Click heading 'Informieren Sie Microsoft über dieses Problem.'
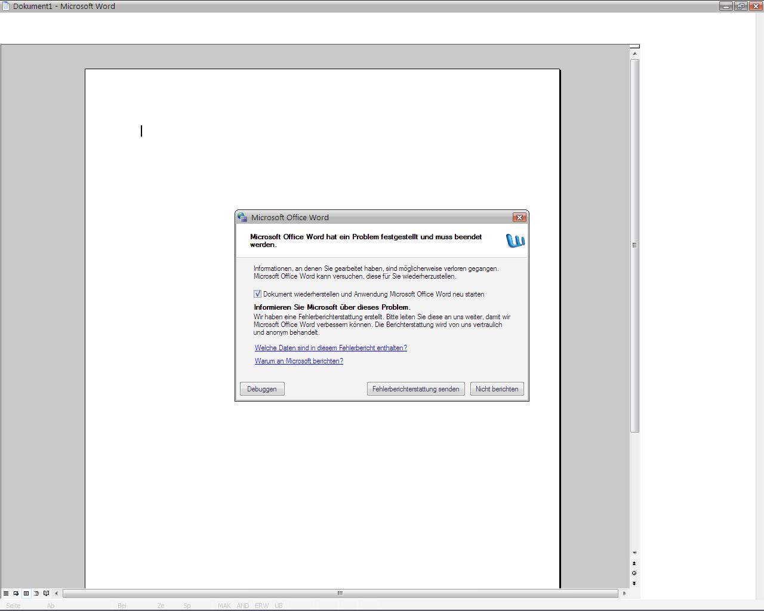Viewport: 764px width, 611px height. pos(332,307)
